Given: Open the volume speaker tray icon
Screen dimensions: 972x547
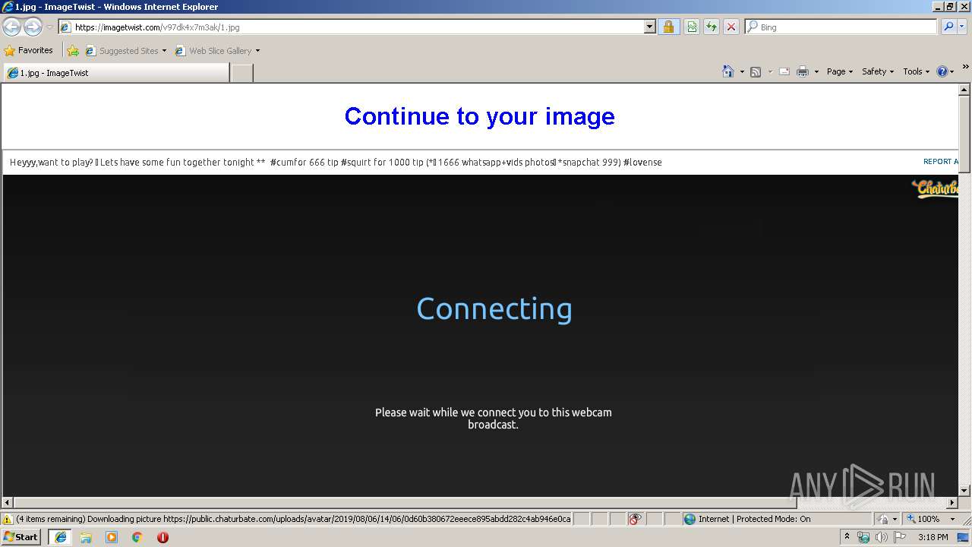Looking at the screenshot, I should point(881,537).
